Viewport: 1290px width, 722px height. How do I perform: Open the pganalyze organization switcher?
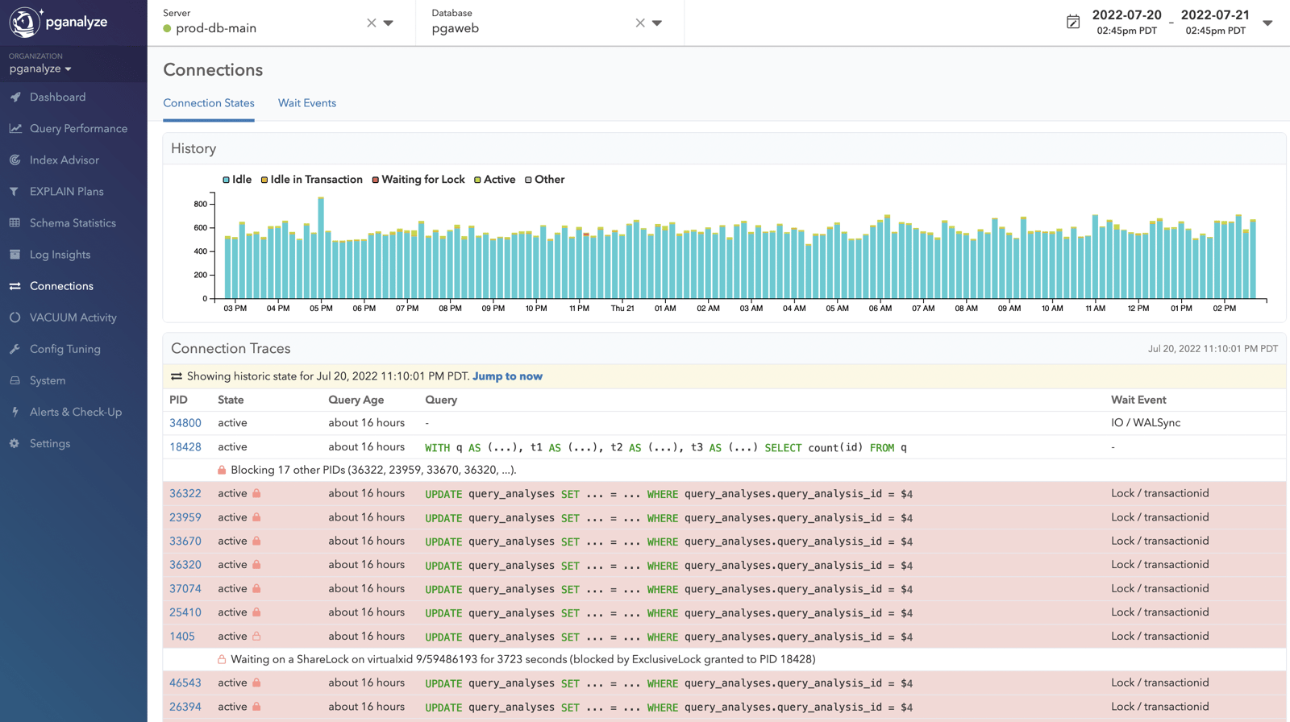pos(40,68)
